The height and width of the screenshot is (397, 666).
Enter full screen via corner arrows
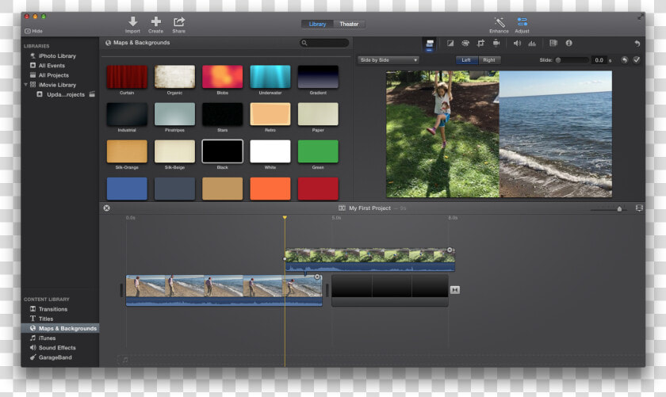coord(641,17)
